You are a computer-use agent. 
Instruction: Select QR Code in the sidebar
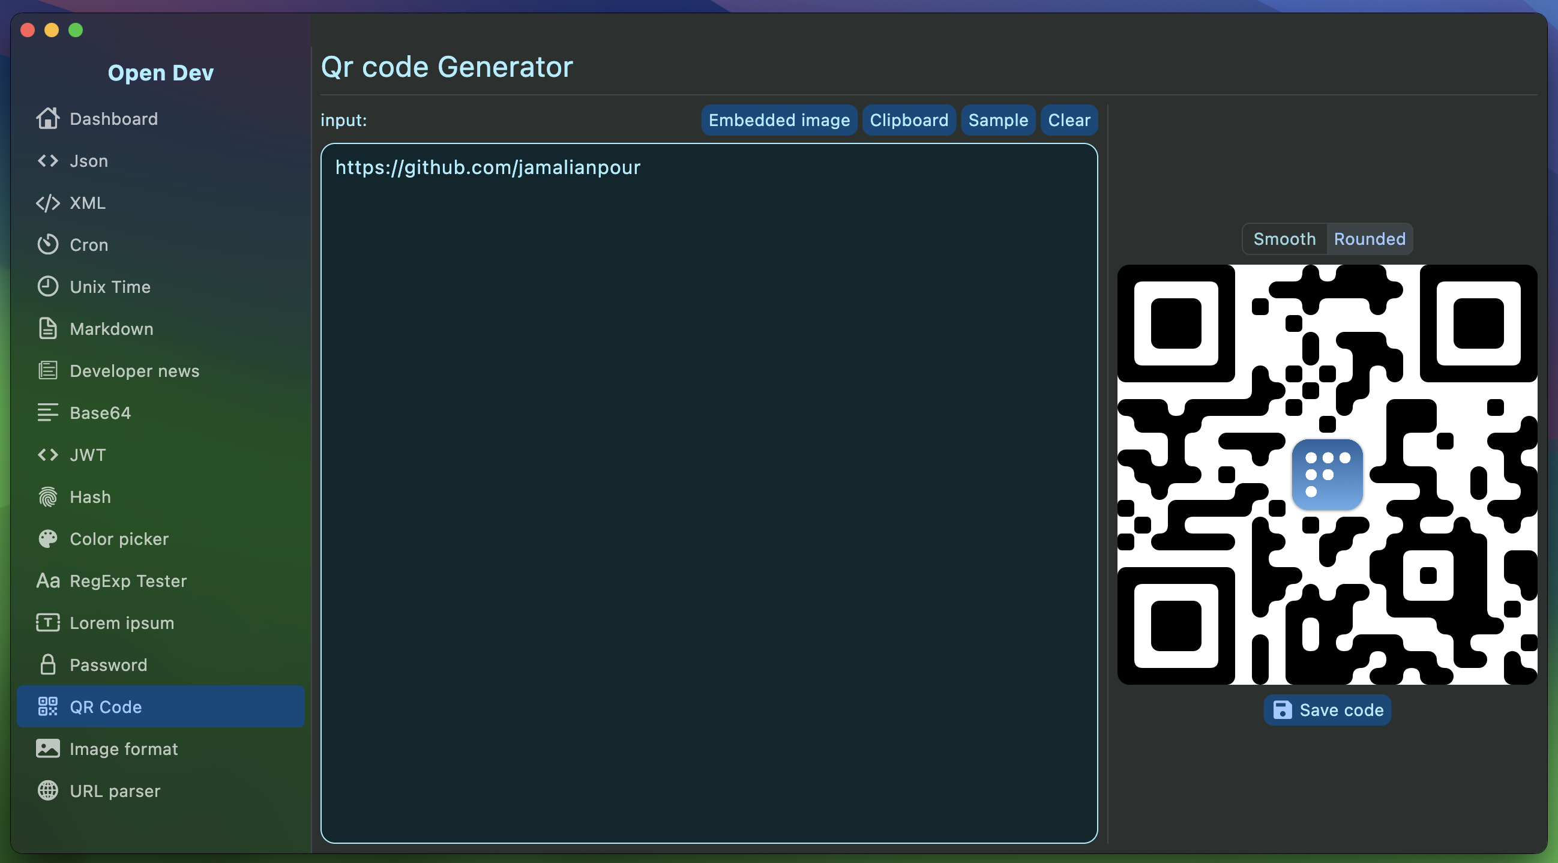pos(160,706)
